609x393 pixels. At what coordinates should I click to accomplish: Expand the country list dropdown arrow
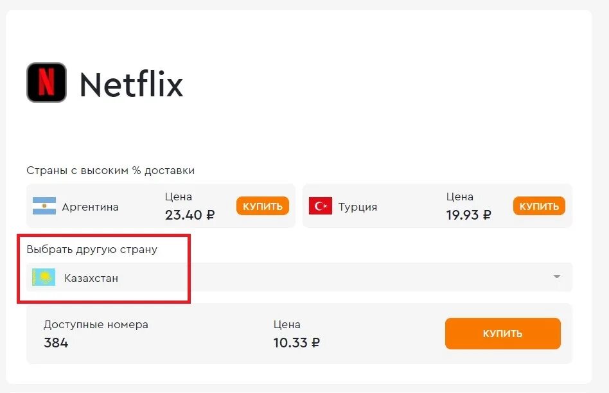tap(557, 277)
